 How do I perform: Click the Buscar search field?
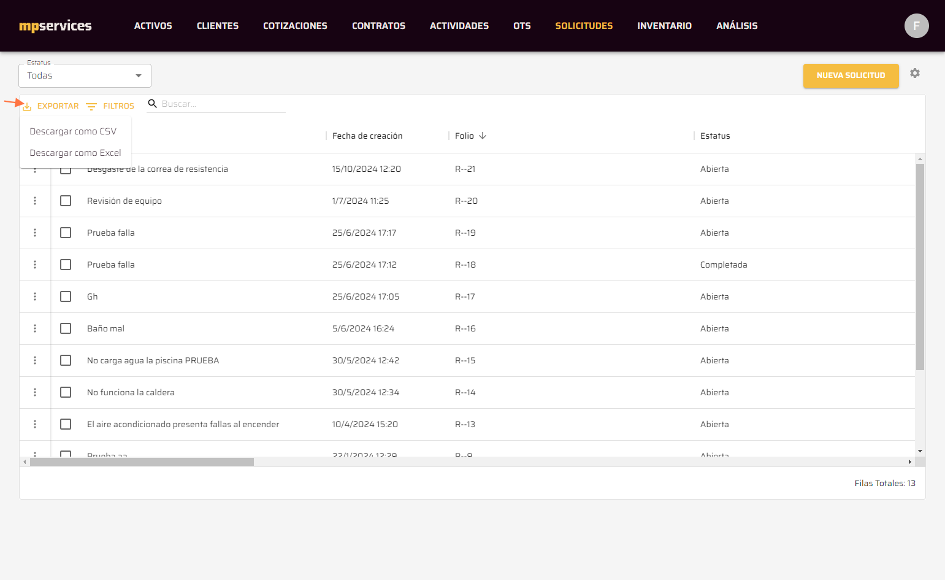pos(223,104)
